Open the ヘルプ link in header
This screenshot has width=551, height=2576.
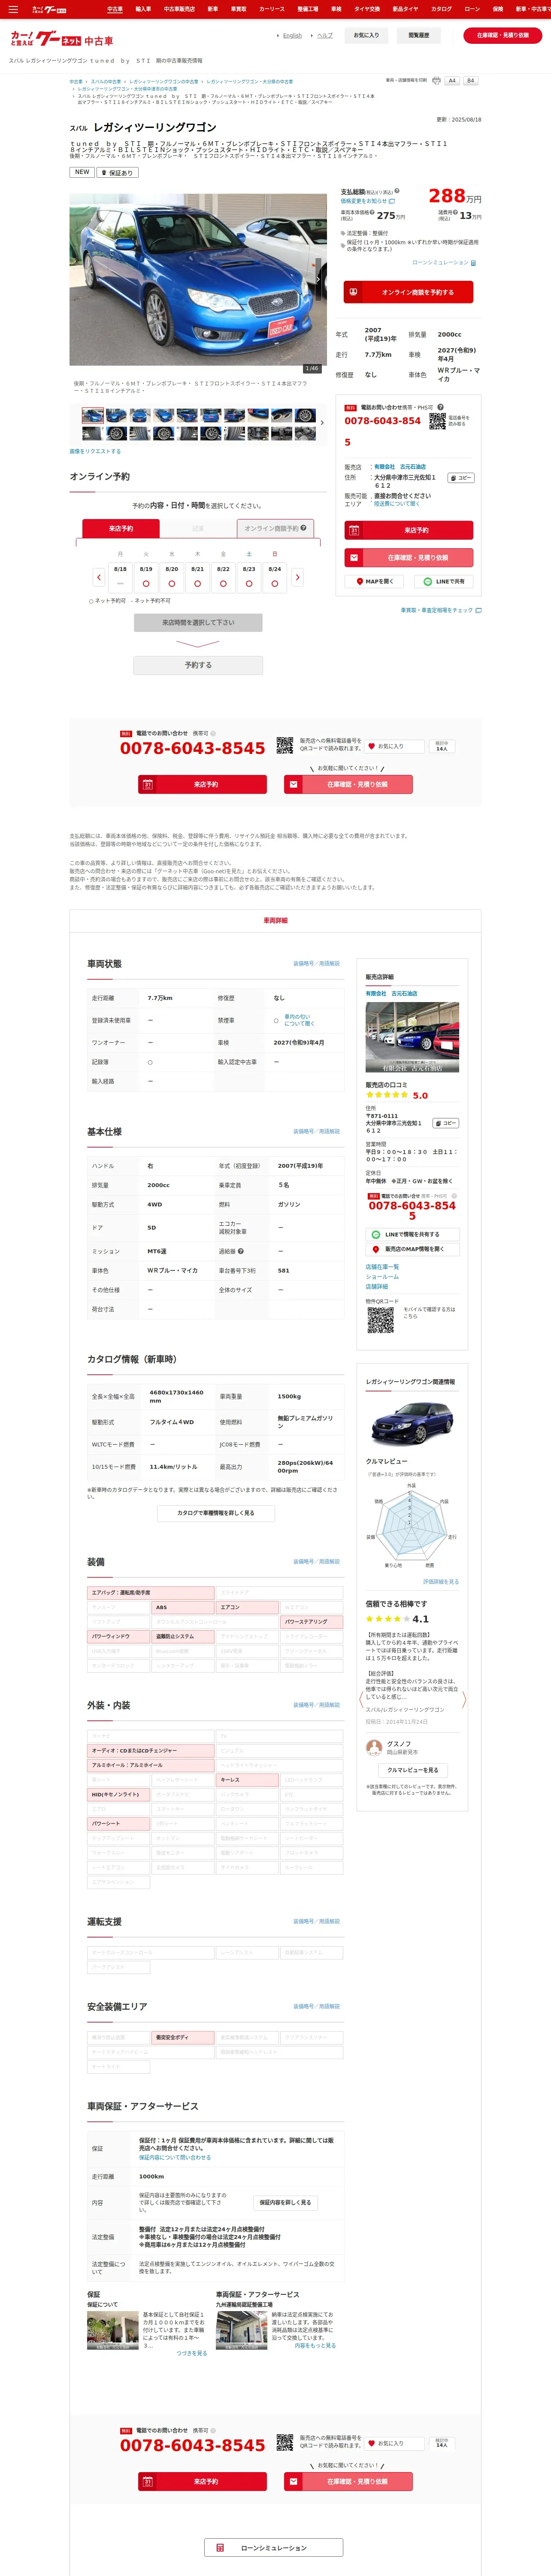pos(325,36)
